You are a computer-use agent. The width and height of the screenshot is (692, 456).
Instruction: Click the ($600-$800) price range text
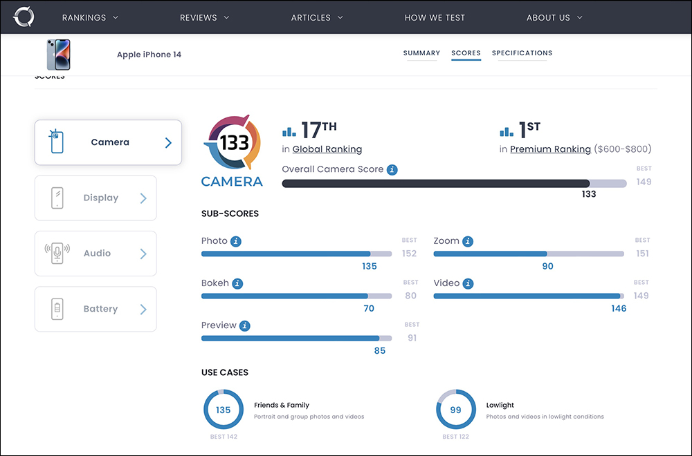[x=623, y=149]
